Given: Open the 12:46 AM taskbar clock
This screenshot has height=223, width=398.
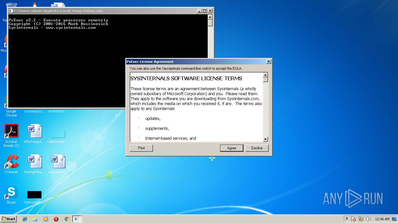Looking at the screenshot, I should tap(382, 219).
